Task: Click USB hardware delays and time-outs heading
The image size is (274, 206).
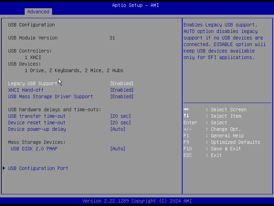Action: tap(55, 110)
